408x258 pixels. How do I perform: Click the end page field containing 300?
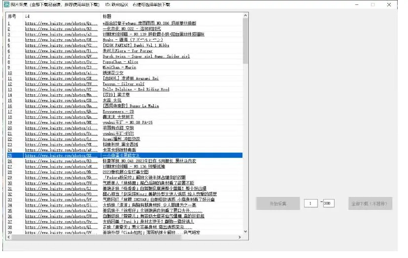click(x=329, y=203)
